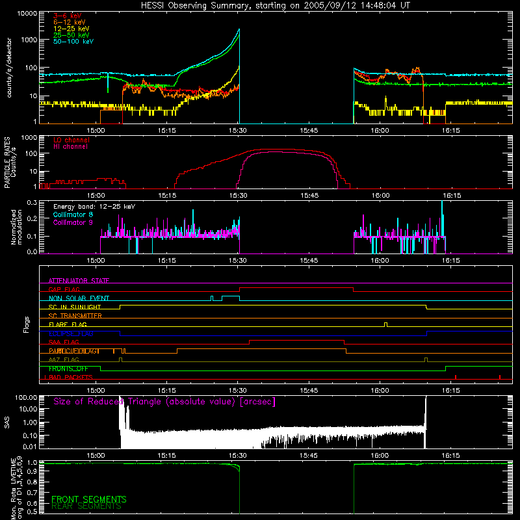Click the GAP FLAG label
The image size is (520, 520).
click(64, 289)
